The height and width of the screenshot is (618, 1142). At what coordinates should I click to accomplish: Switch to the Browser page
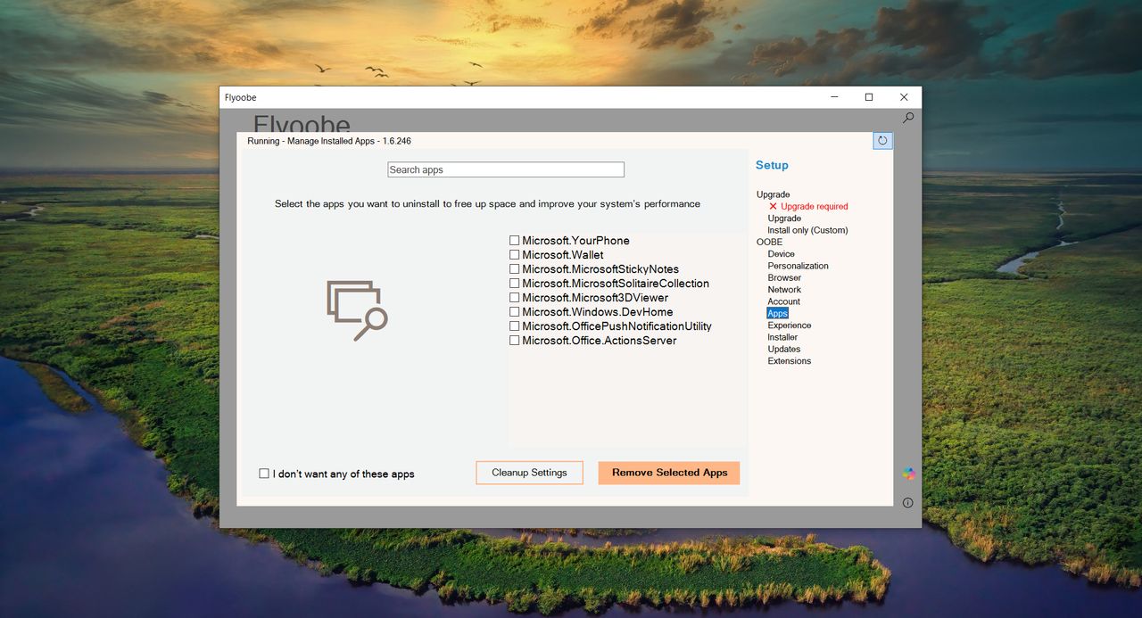click(x=784, y=277)
